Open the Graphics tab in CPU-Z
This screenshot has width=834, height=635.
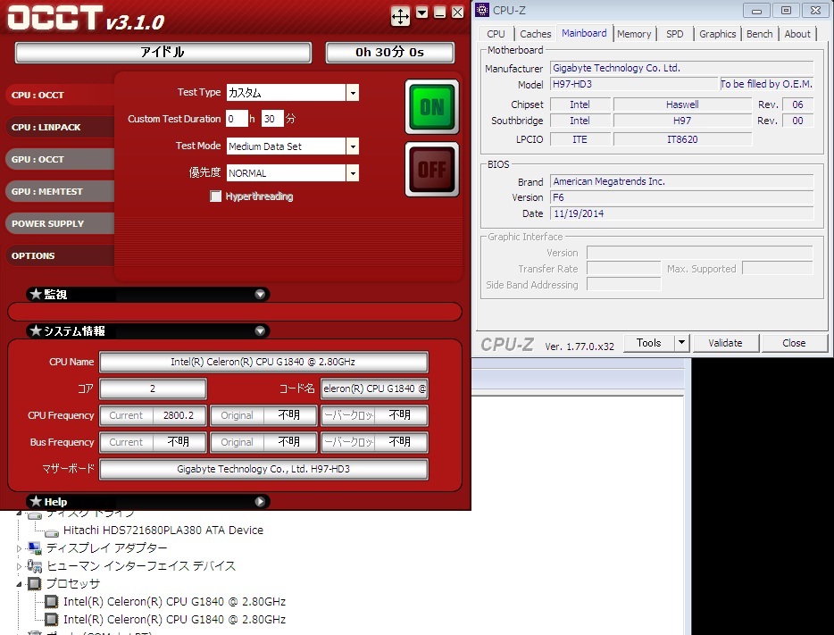tap(718, 34)
